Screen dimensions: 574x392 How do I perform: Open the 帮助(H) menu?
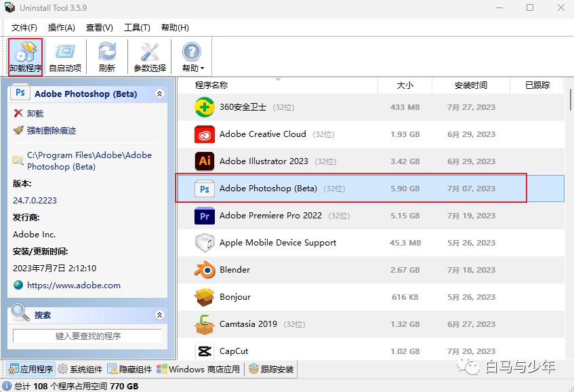[175, 28]
